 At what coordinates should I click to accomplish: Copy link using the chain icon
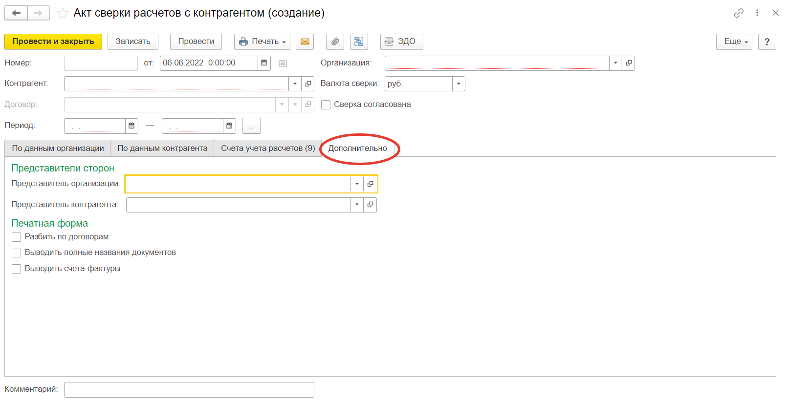tap(738, 13)
